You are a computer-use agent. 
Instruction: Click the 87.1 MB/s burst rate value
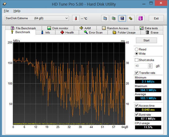[x=148, y=119]
